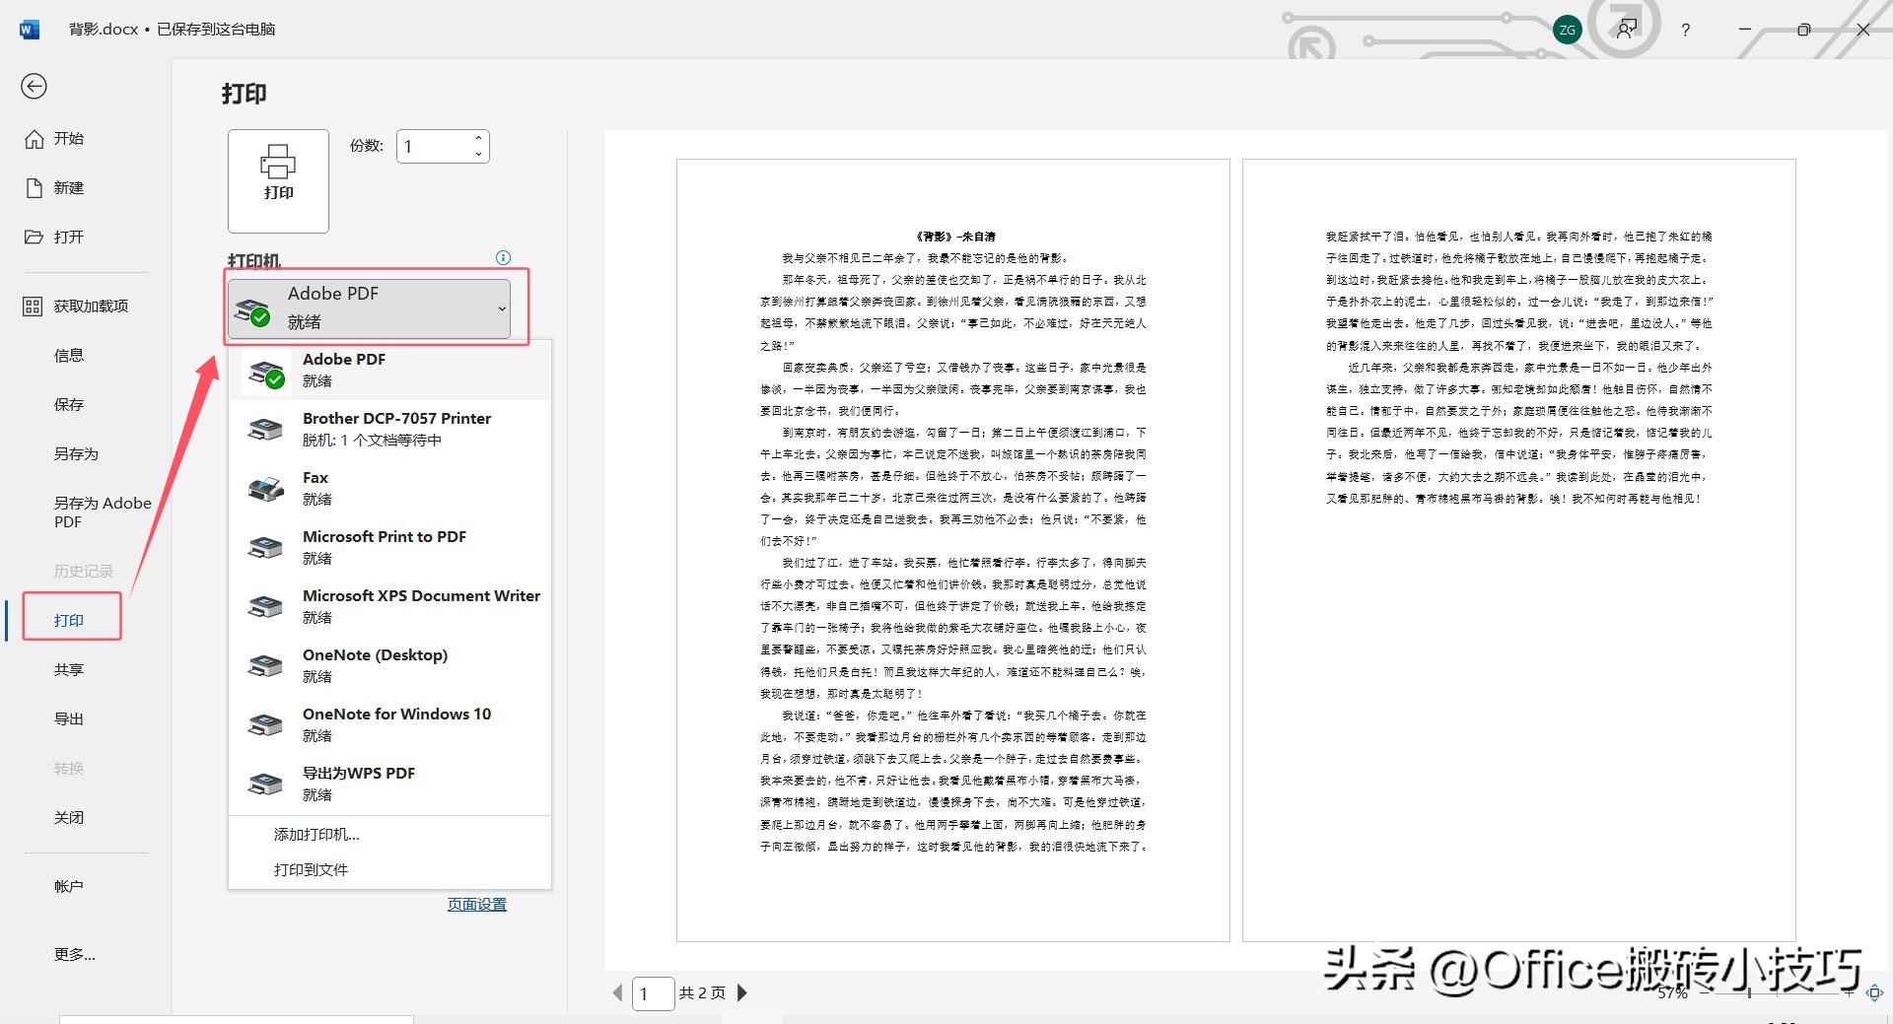Screen dimensions: 1893x1024
Task: Restore down the Word window
Action: click(x=1804, y=30)
